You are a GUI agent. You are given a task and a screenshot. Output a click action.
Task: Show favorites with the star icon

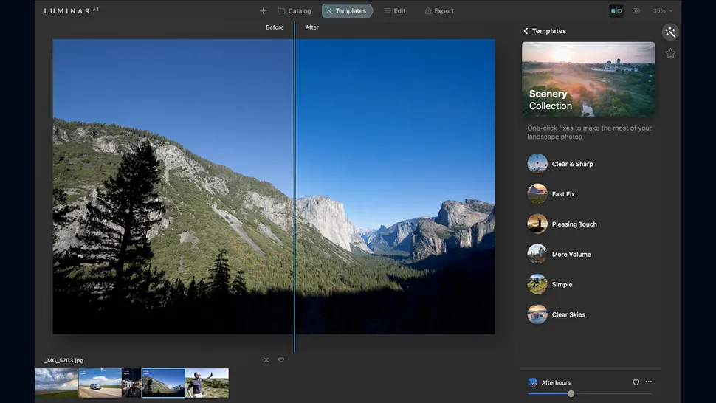click(670, 53)
